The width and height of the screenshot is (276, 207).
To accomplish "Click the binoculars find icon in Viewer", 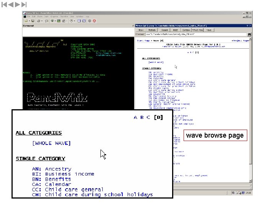I will 249,34.
